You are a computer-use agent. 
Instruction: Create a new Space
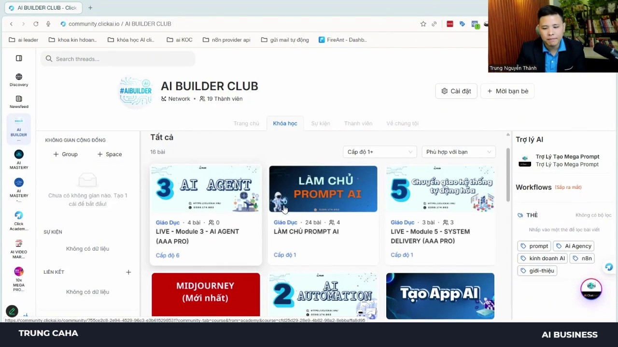coord(109,154)
